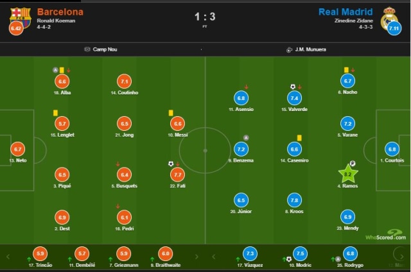Click the assist badge above Benzema

[246, 138]
